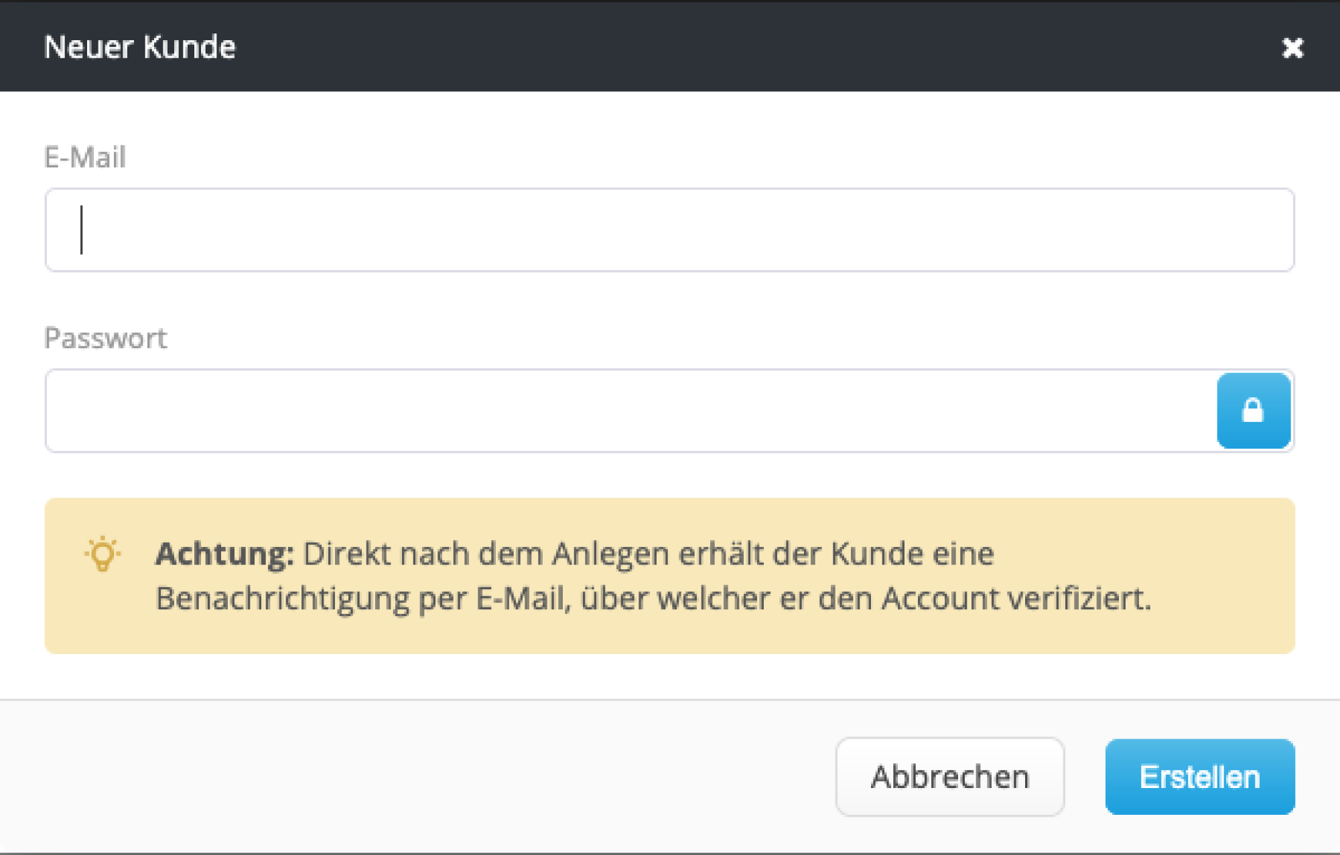The image size is (1340, 855).
Task: Cancel via the Abbrechen button
Action: pos(949,777)
